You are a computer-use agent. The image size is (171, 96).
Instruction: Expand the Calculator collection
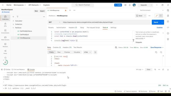[13, 21]
